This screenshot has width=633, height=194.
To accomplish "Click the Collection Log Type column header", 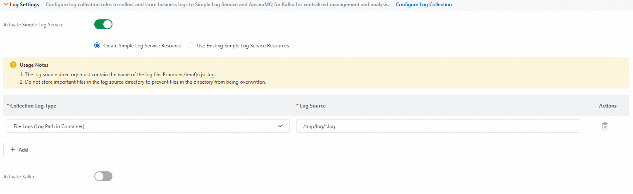I will click(33, 106).
